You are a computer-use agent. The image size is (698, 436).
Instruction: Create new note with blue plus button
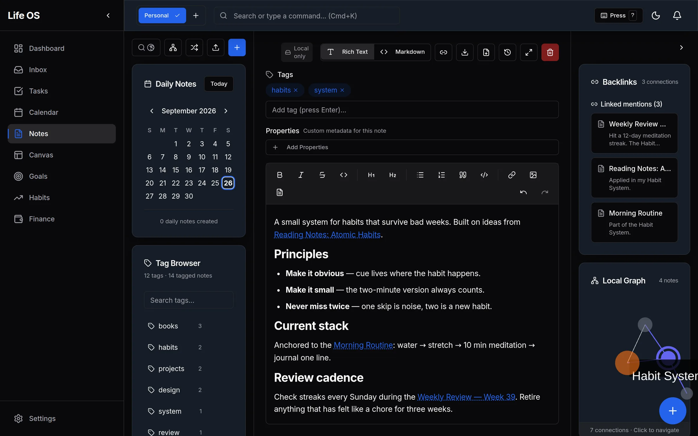click(237, 47)
